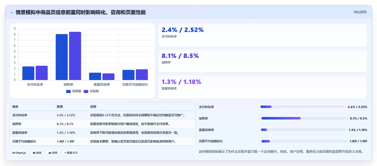Click the 1.8秒 / 1.9秒 progress value
This screenshot has height=166, width=377.
pos(358,141)
